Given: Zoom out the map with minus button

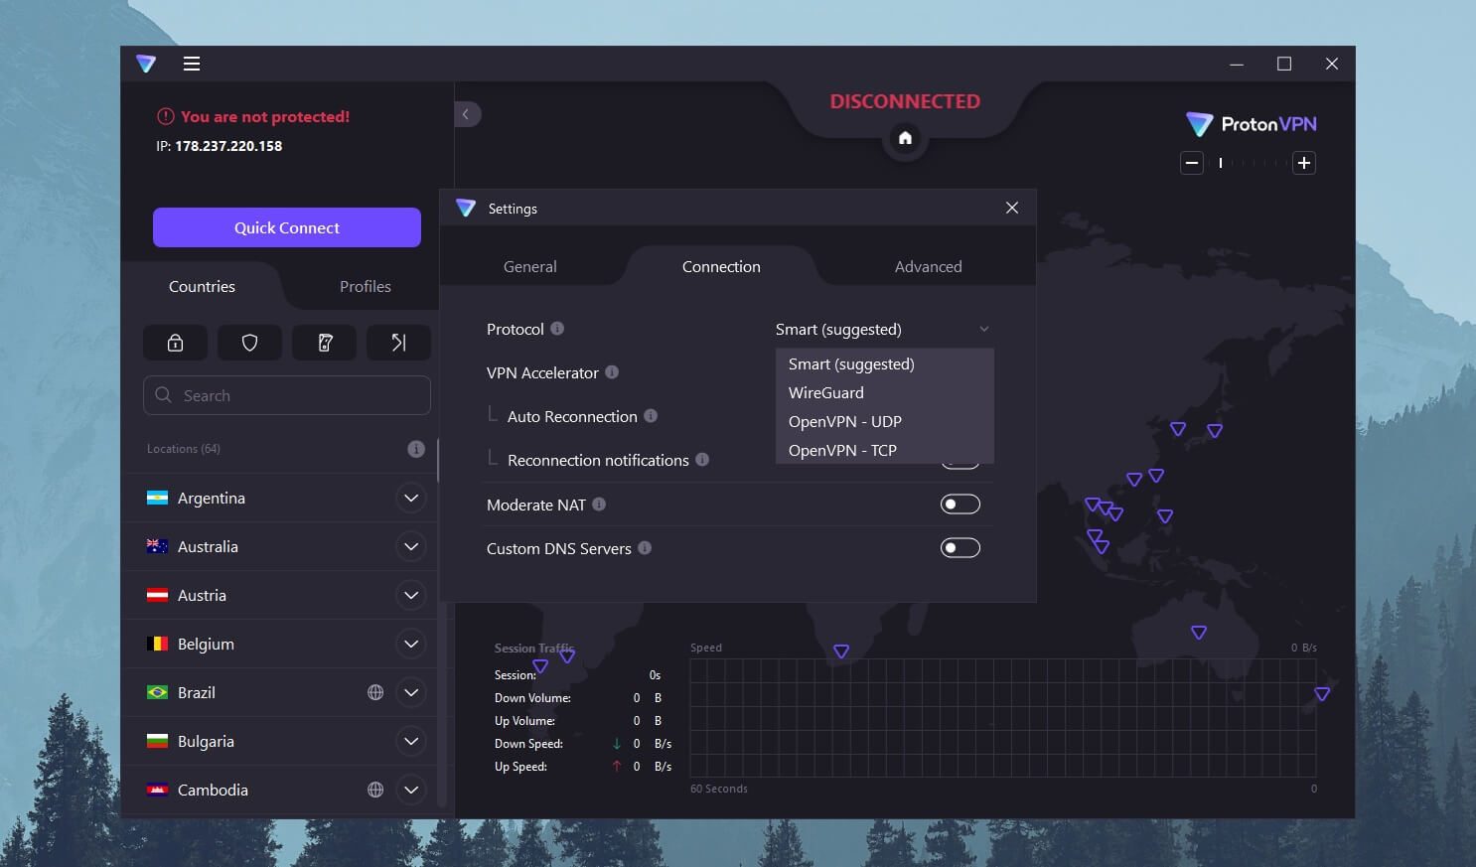Looking at the screenshot, I should (1192, 163).
